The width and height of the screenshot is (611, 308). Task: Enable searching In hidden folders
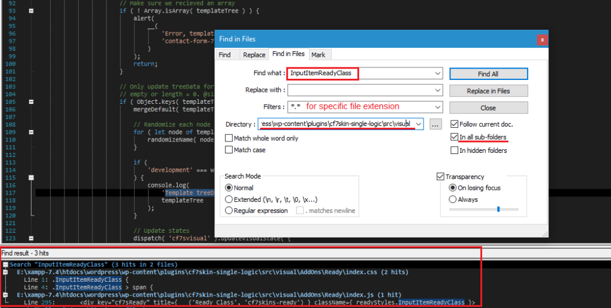(x=455, y=150)
